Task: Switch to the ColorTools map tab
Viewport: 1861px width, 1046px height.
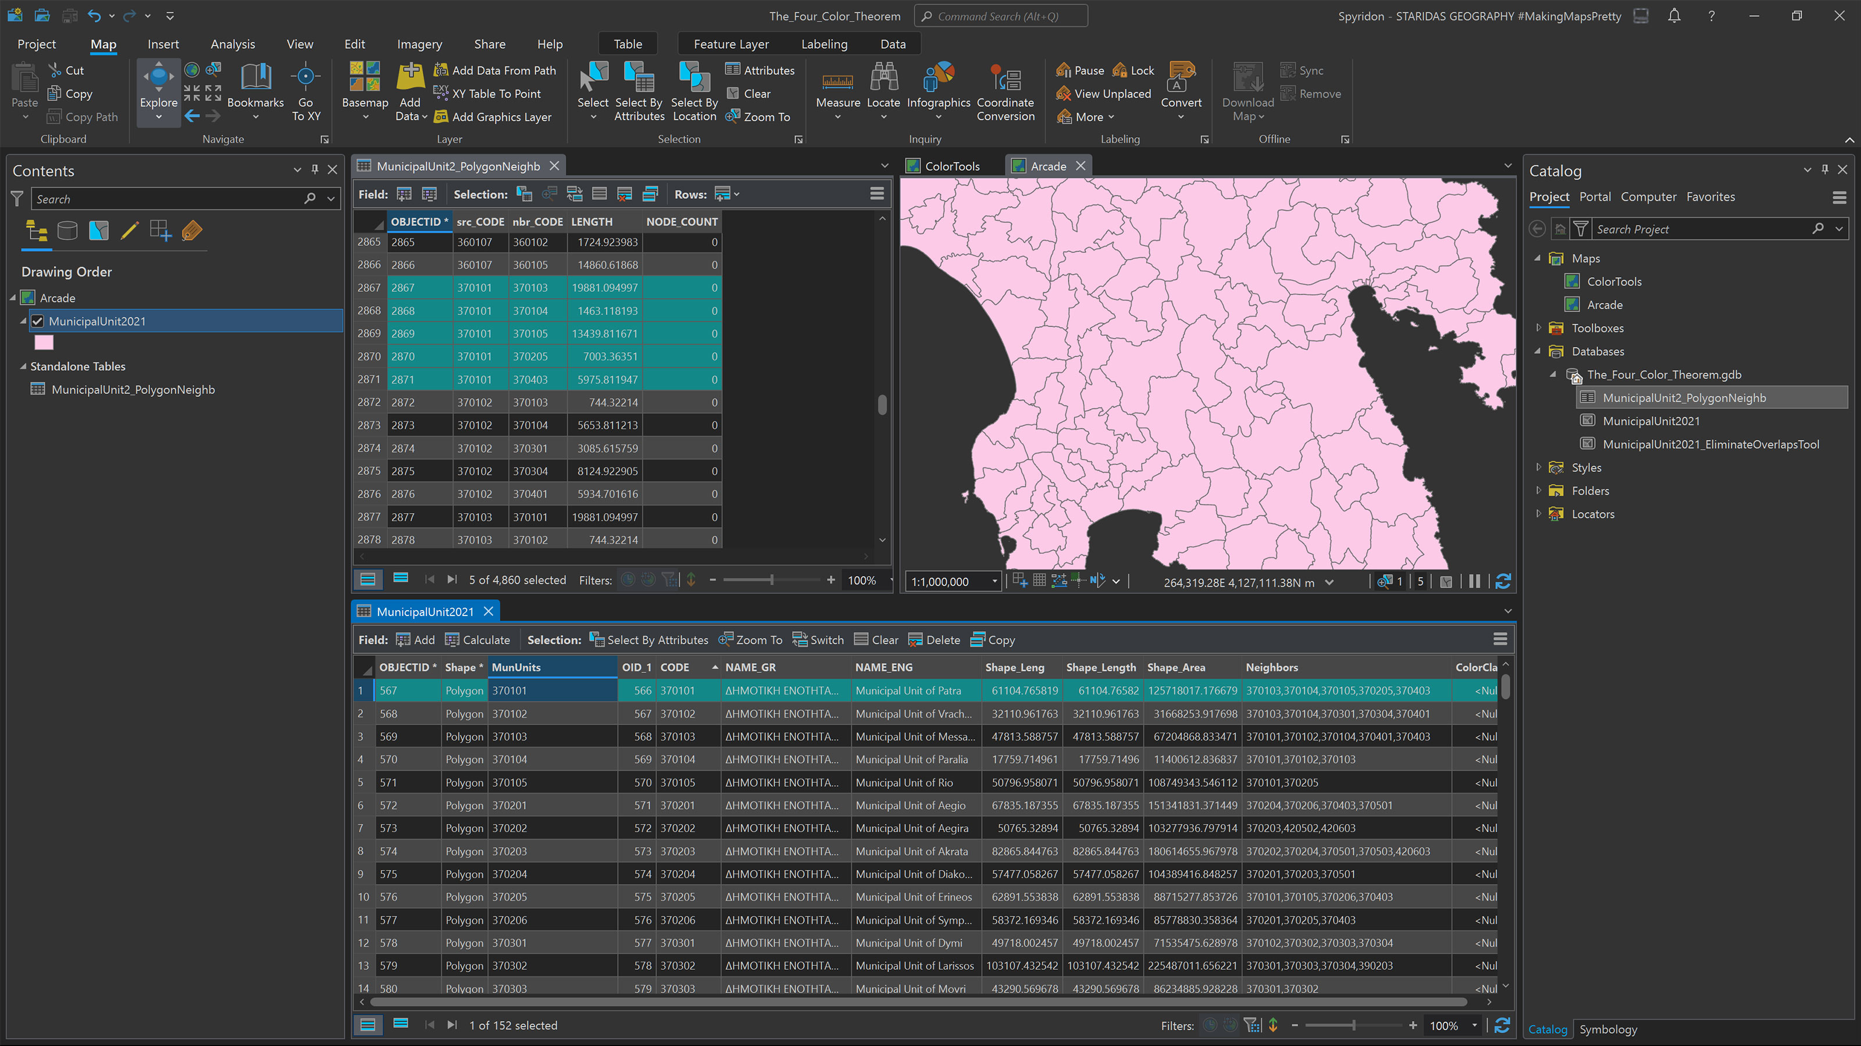Action: coord(949,165)
